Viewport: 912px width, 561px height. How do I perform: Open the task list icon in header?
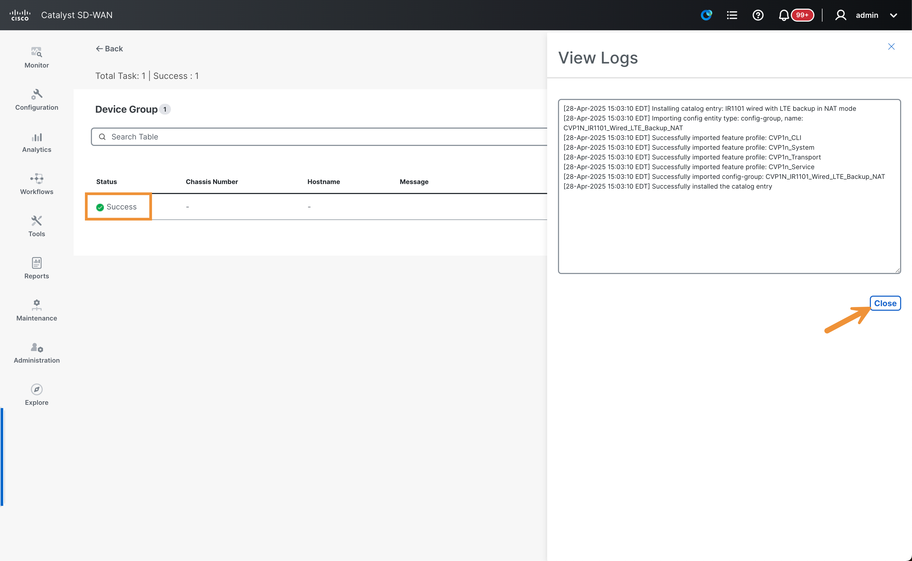[732, 15]
